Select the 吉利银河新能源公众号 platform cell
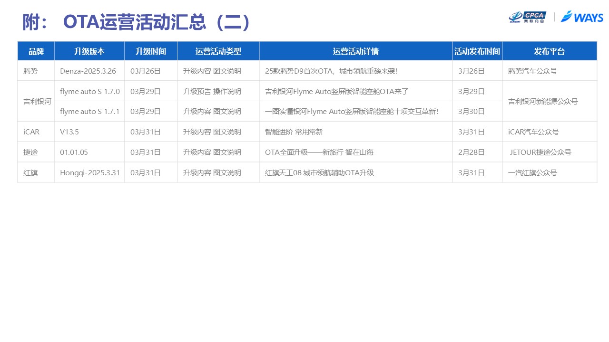Image resolution: width=609 pixels, height=342 pixels. [550, 101]
